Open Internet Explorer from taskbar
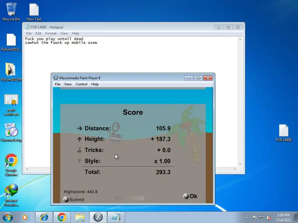Screen dimensions: 298x223 44,217
